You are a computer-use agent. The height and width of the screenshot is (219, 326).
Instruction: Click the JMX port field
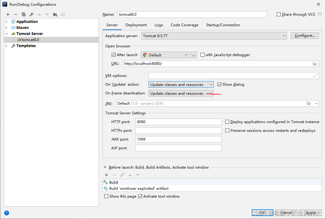coord(178,139)
